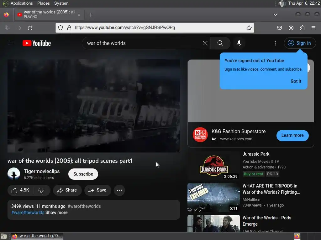The width and height of the screenshot is (321, 240).
Task: Open Firefox account icon
Action: 291,28
